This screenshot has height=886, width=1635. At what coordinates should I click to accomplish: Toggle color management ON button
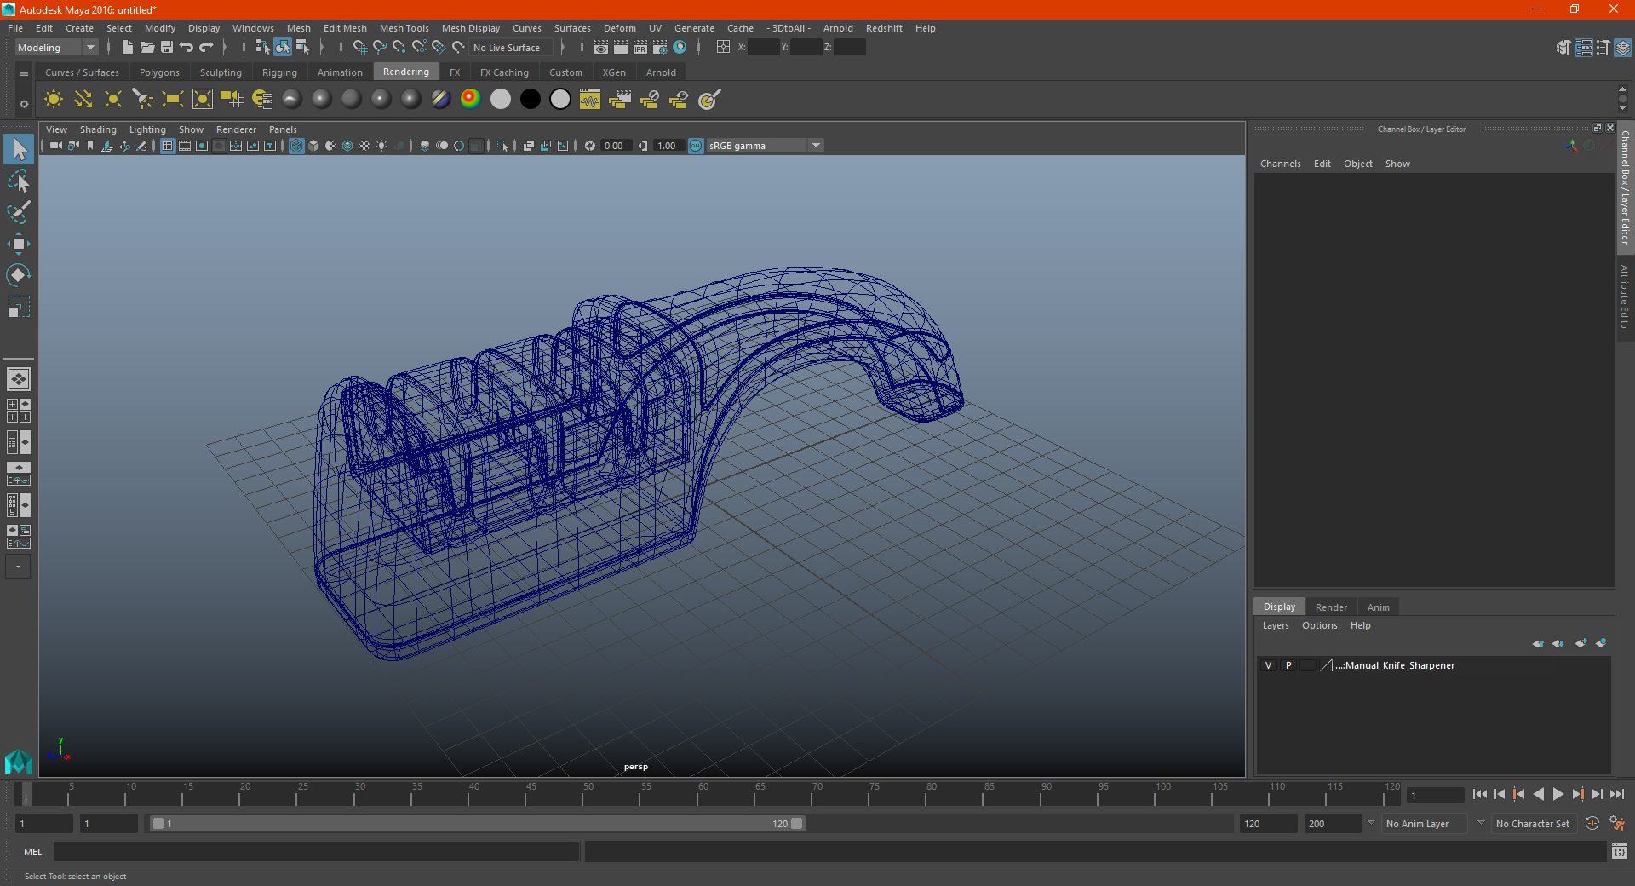point(696,146)
